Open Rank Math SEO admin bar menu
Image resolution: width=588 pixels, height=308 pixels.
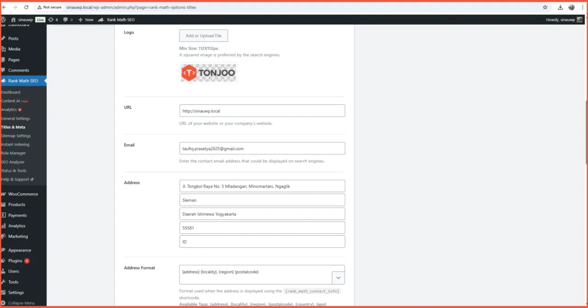117,20
